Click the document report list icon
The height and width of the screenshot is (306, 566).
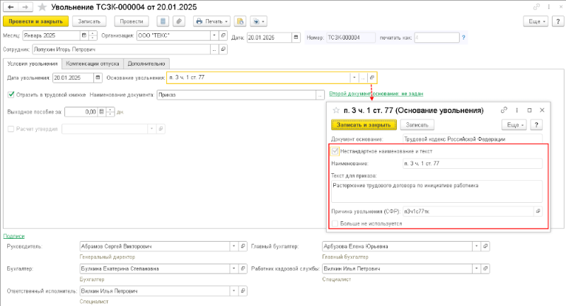coord(163,21)
